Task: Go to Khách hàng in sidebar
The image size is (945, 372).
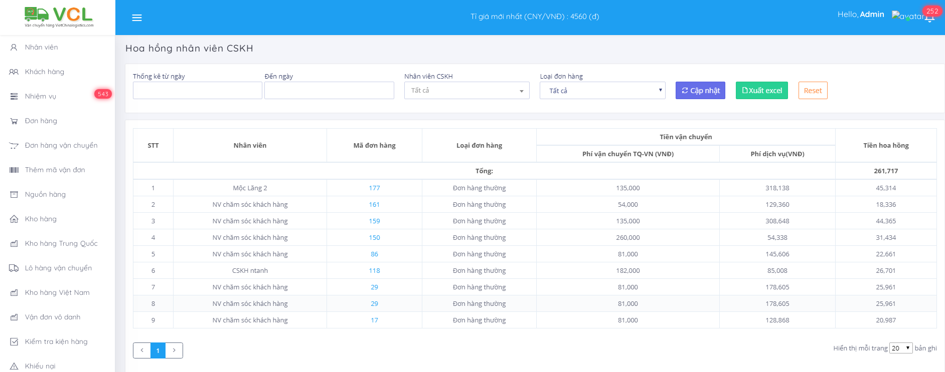Action: [x=45, y=72]
